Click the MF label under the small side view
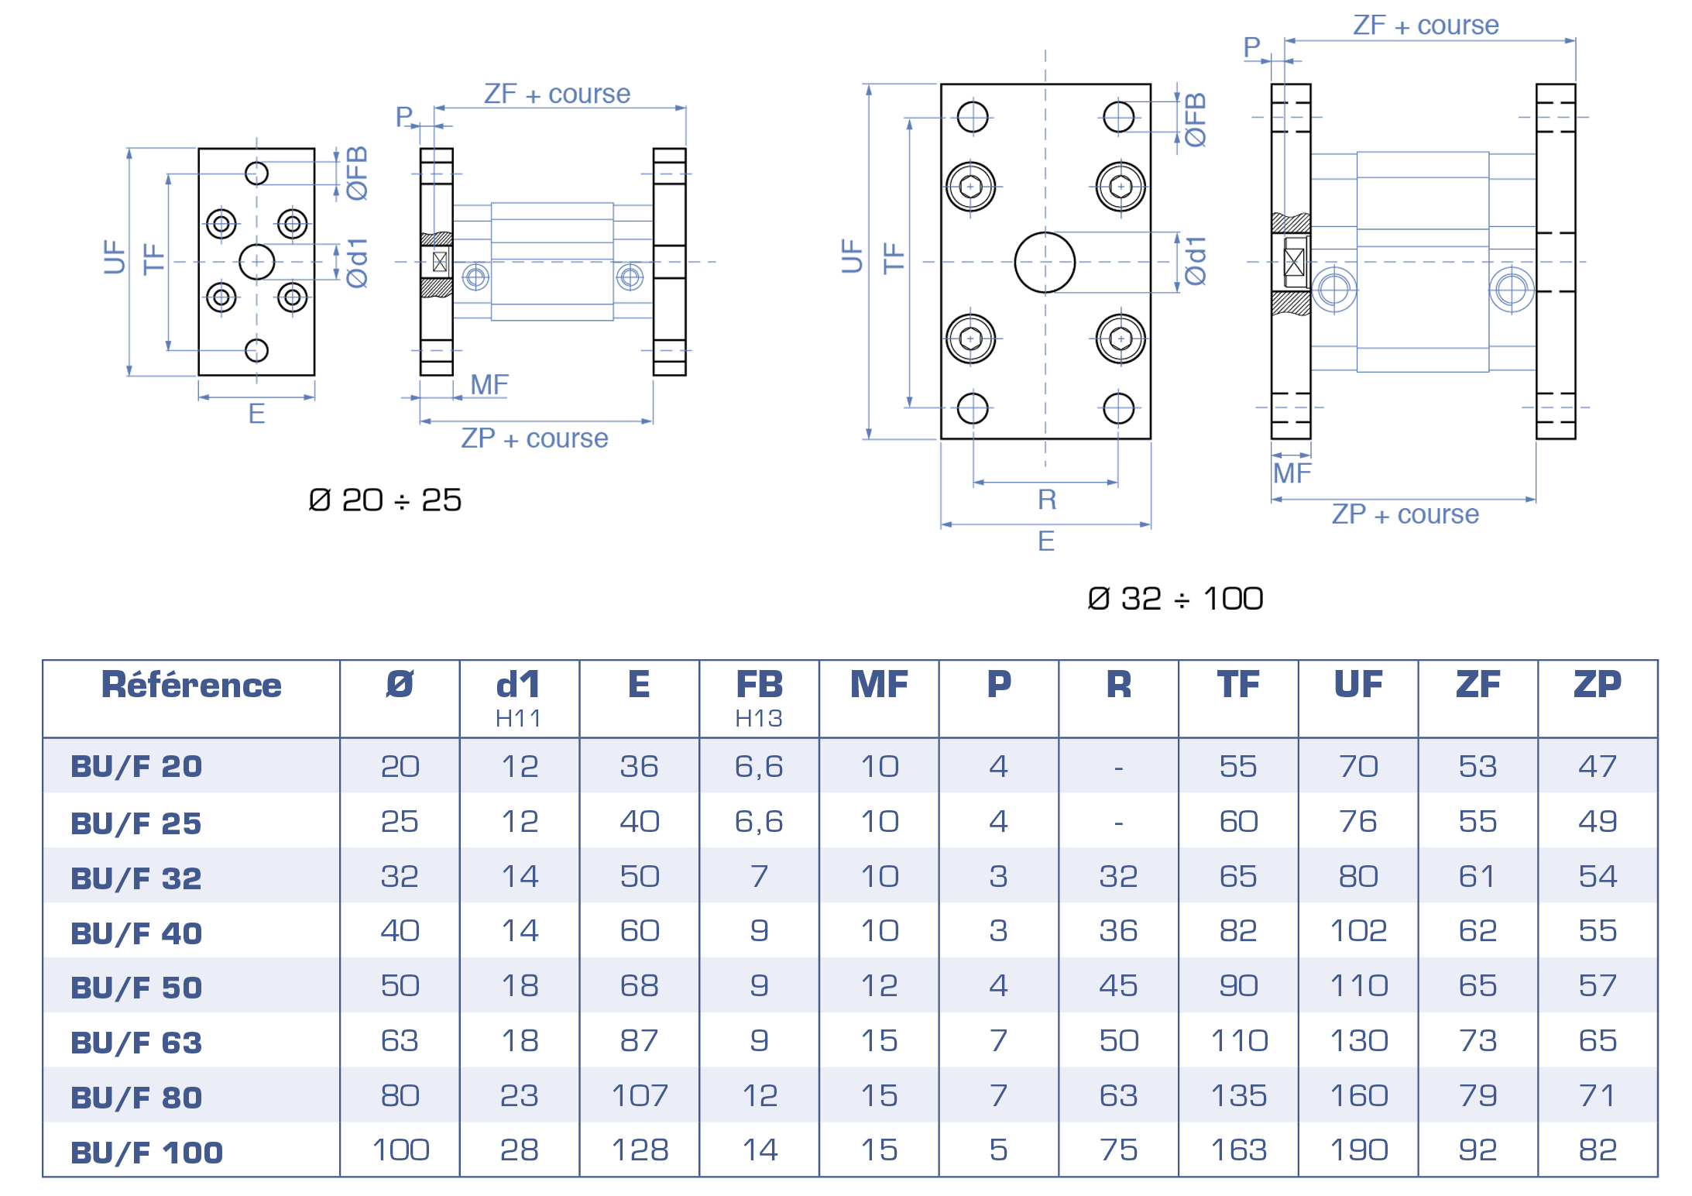This screenshot has height=1196, width=1692. [489, 385]
